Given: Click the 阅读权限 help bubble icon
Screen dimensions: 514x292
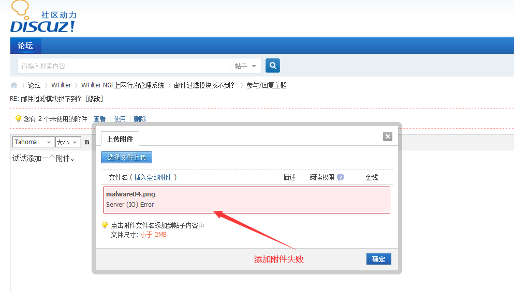Looking at the screenshot, I should 340,177.
